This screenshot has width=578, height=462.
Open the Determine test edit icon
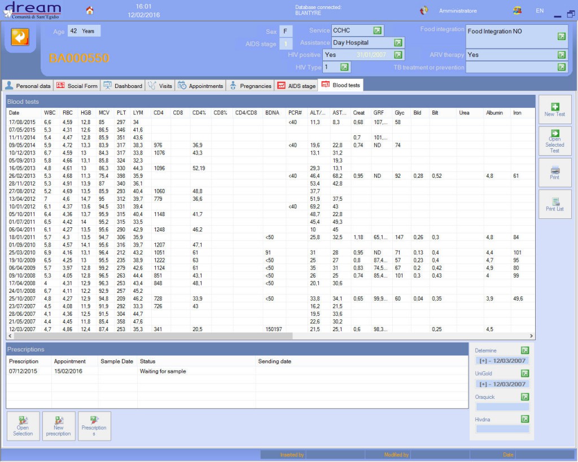click(x=526, y=350)
